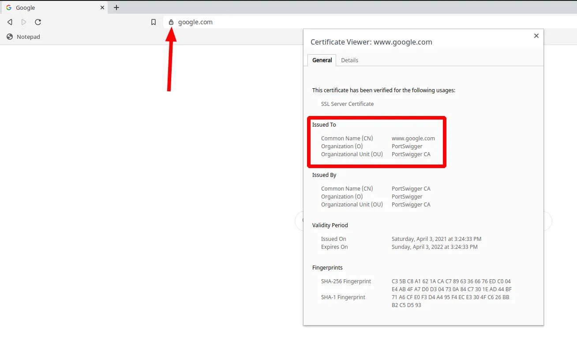Select Issued To common name www.google.com

pyautogui.click(x=413, y=138)
